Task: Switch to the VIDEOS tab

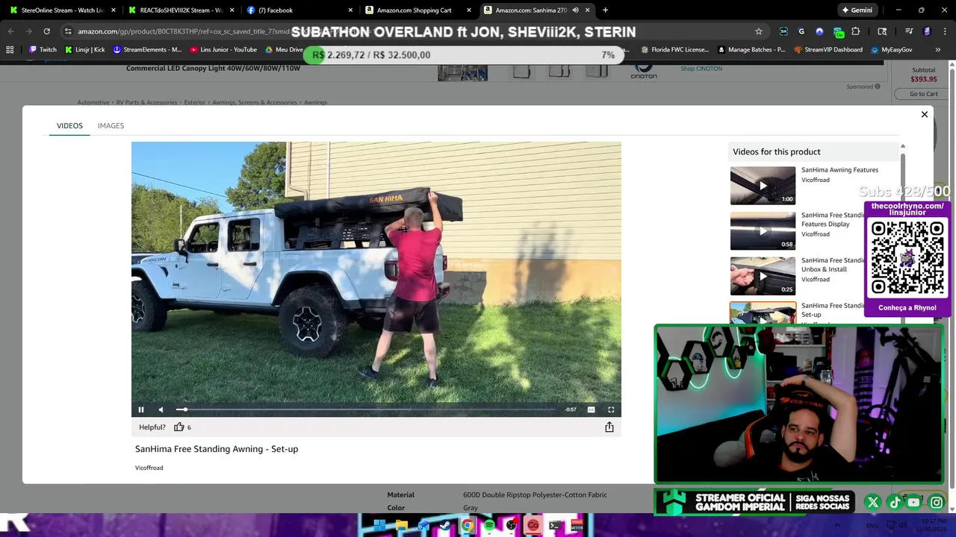Action: (x=69, y=126)
